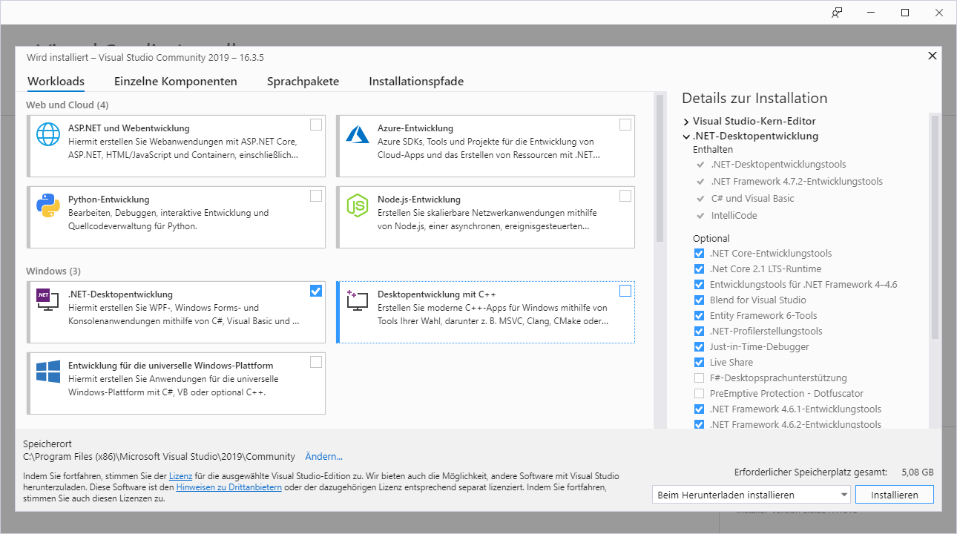
Task: Click the feedback icon in title bar
Action: click(x=837, y=13)
